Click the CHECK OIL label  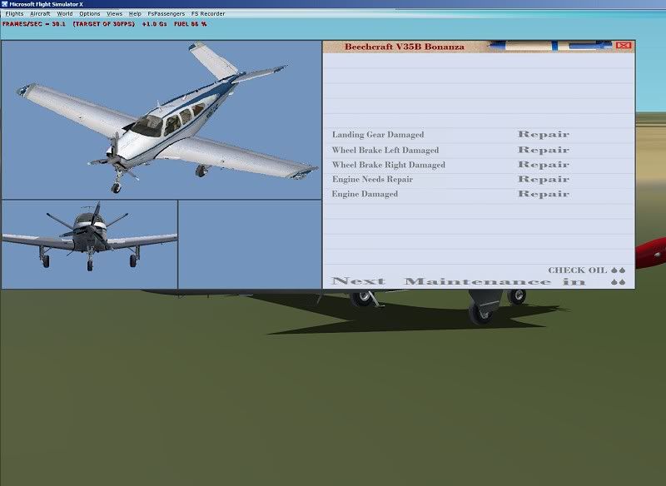[x=577, y=270]
